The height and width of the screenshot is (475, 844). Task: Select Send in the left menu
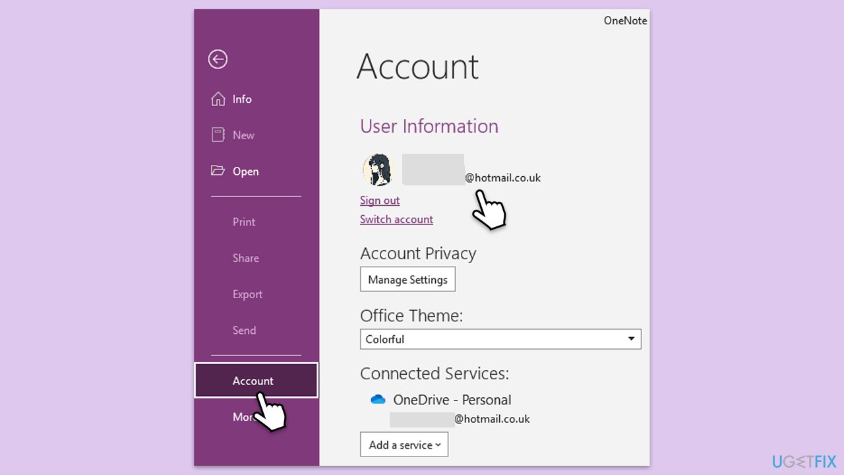244,331
